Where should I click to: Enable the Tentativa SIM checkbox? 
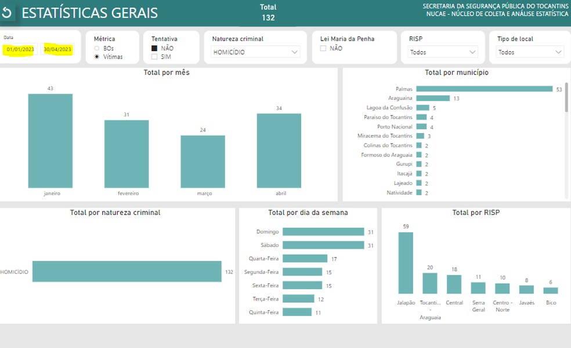154,57
